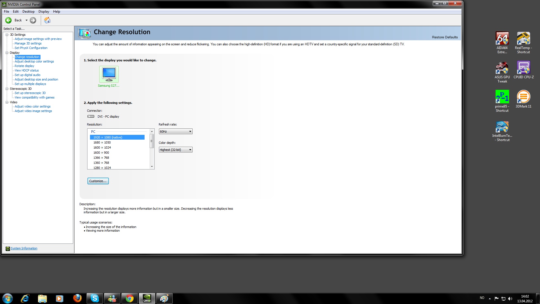Viewport: 540px width, 304px height.
Task: Select Rotate display task
Action: [x=24, y=66]
